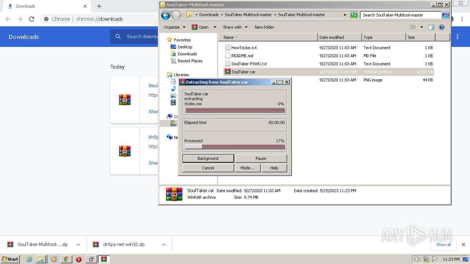Select Desktop in the navigation pane
Screen dimensions: 470x264
(x=185, y=47)
